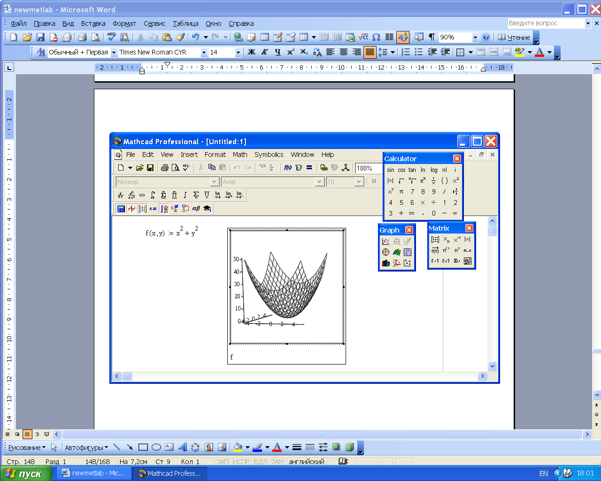601x481 pixels.
Task: Apply the yellow highlight color in Word
Action: (520, 52)
